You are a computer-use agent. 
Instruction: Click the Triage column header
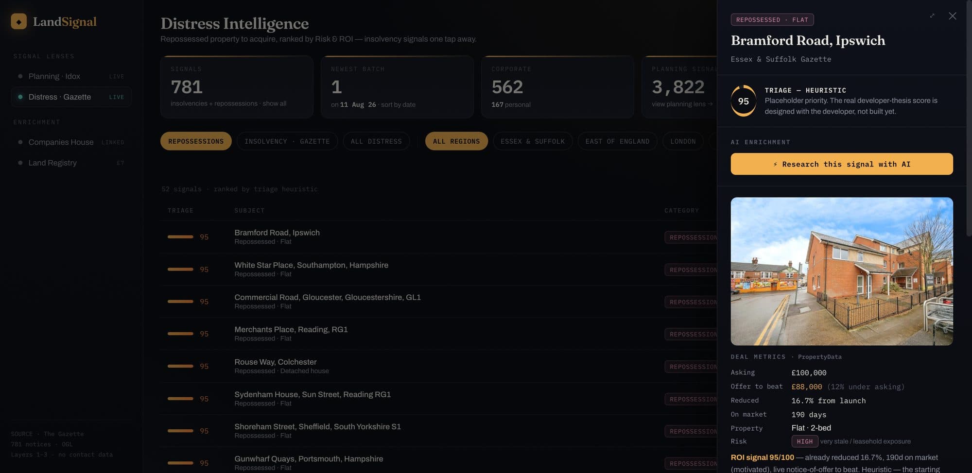[180, 210]
